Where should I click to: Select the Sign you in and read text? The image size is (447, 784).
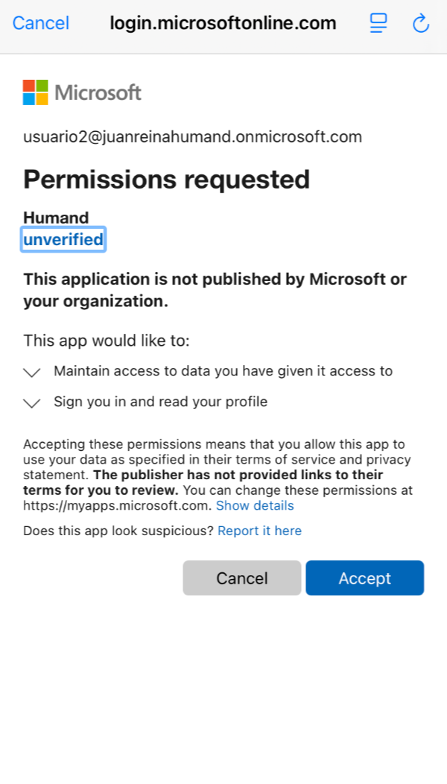pos(160,402)
